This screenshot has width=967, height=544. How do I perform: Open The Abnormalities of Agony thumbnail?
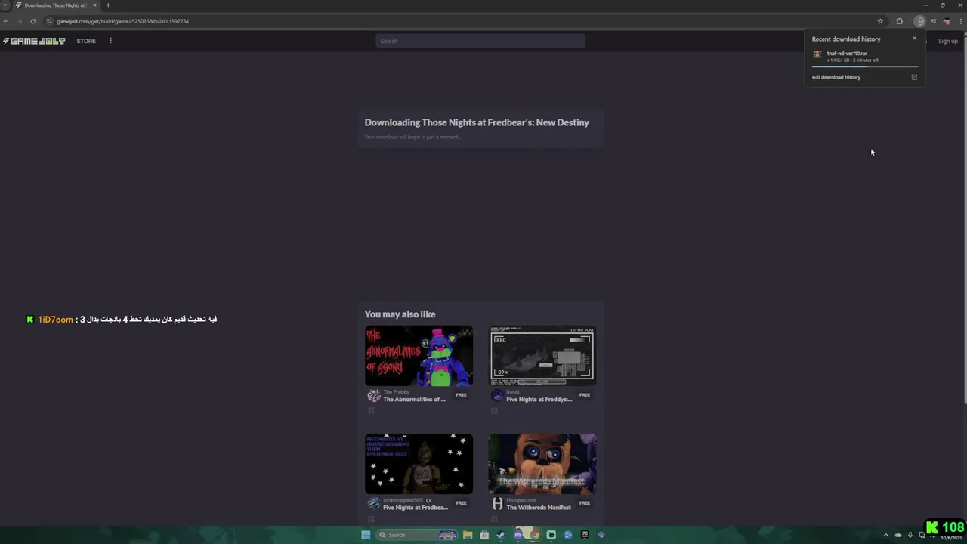(419, 356)
